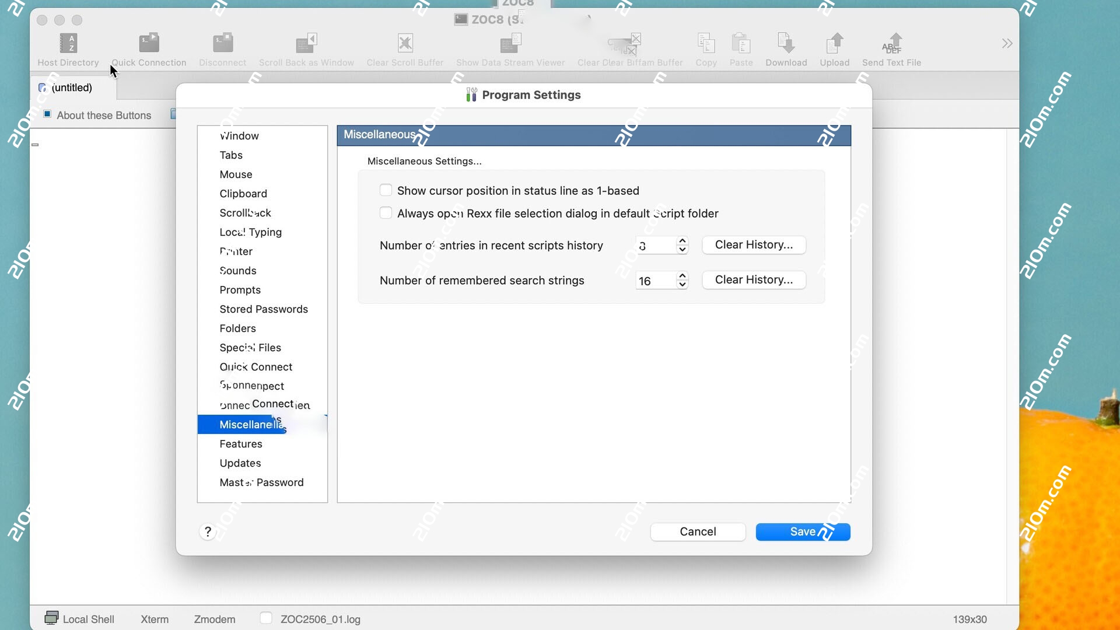Enable Always open Rexx file selection dialog checkbox
This screenshot has width=1120, height=630.
click(x=386, y=213)
